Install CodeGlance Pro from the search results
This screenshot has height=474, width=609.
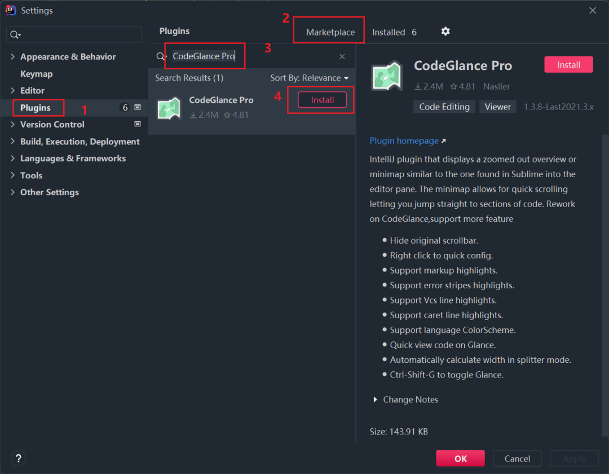pos(323,100)
